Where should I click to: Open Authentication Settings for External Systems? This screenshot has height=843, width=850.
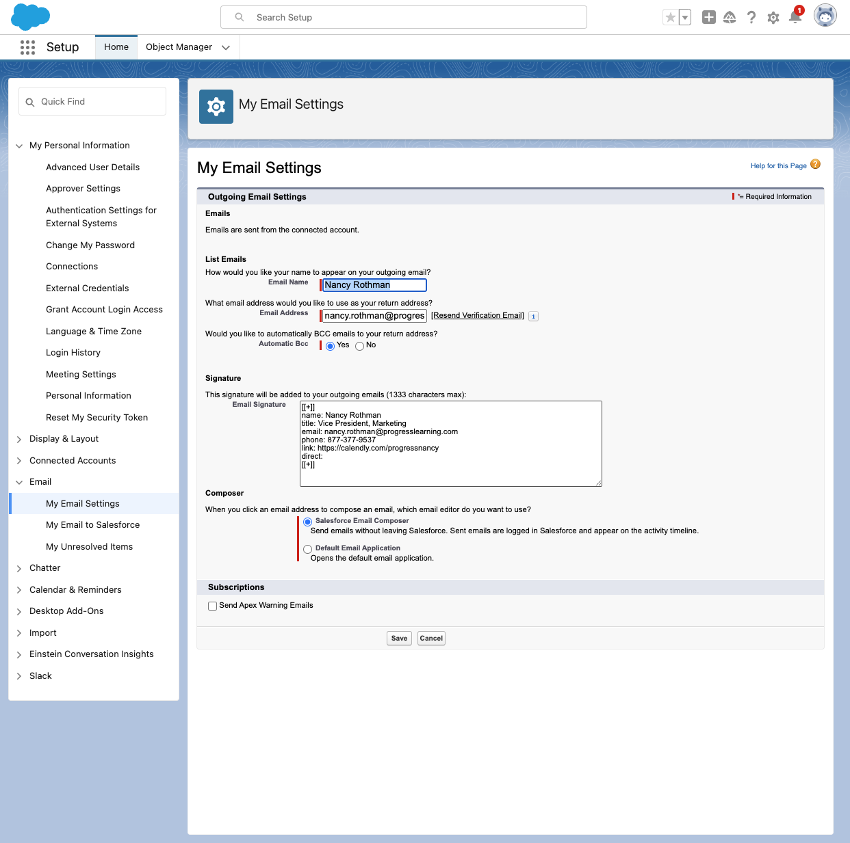pyautogui.click(x=101, y=217)
